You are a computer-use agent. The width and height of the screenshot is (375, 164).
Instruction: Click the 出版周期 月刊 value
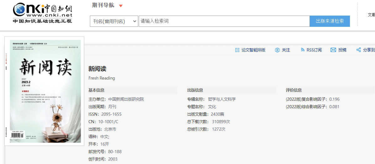coord(112,107)
